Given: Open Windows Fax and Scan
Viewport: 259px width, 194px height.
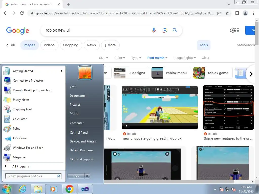Looking at the screenshot, I should (34, 148).
